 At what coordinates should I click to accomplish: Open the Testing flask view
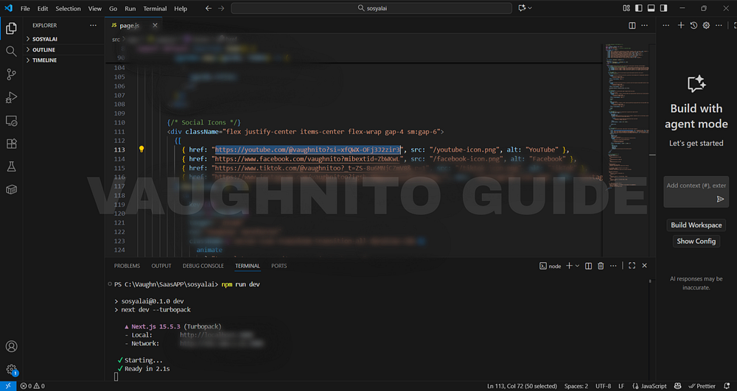[x=11, y=166]
